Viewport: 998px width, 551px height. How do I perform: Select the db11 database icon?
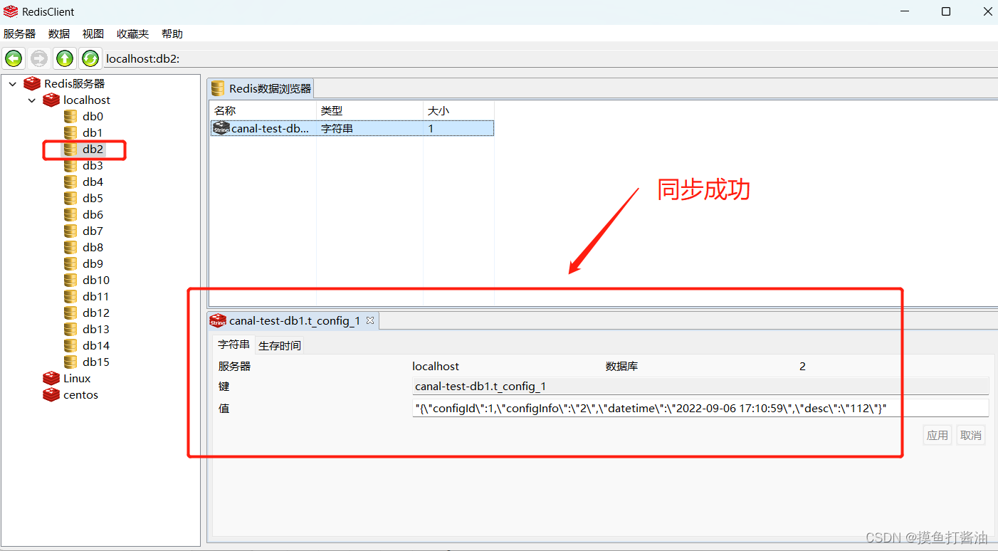[x=70, y=296]
